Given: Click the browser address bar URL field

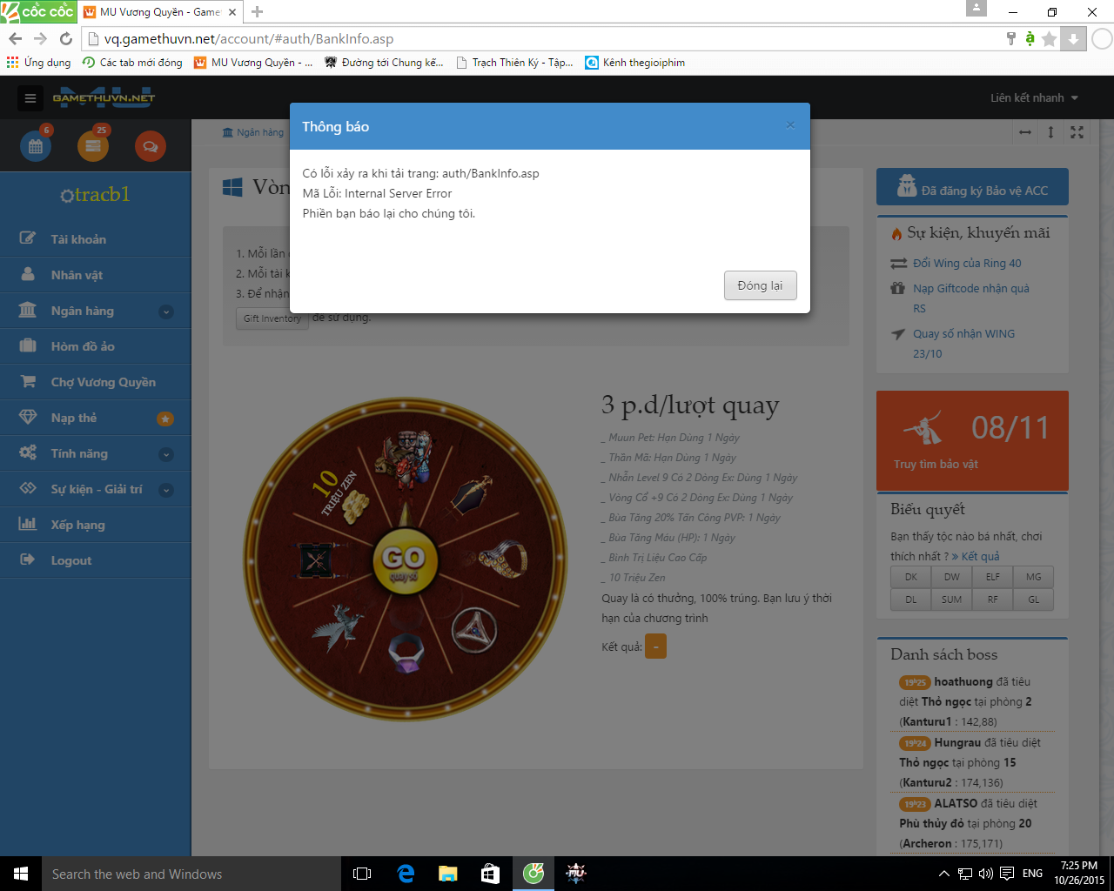Looking at the screenshot, I should pyautogui.click(x=522, y=39).
